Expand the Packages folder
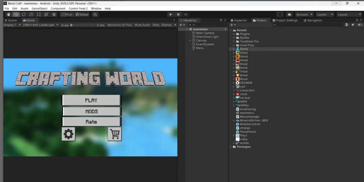The image size is (364, 182). (231, 147)
